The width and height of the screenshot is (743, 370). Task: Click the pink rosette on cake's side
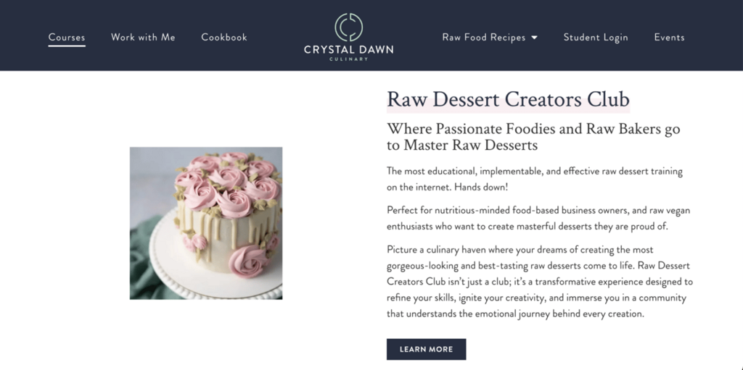pos(248,261)
